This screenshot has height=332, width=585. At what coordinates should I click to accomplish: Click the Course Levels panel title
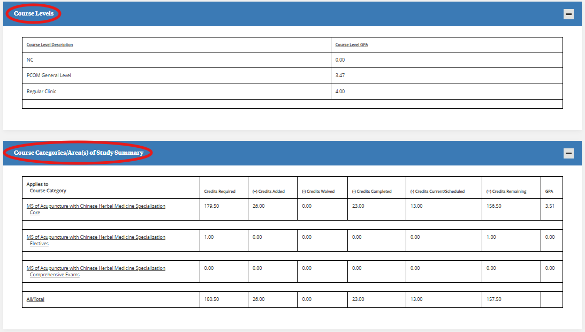[x=34, y=13]
